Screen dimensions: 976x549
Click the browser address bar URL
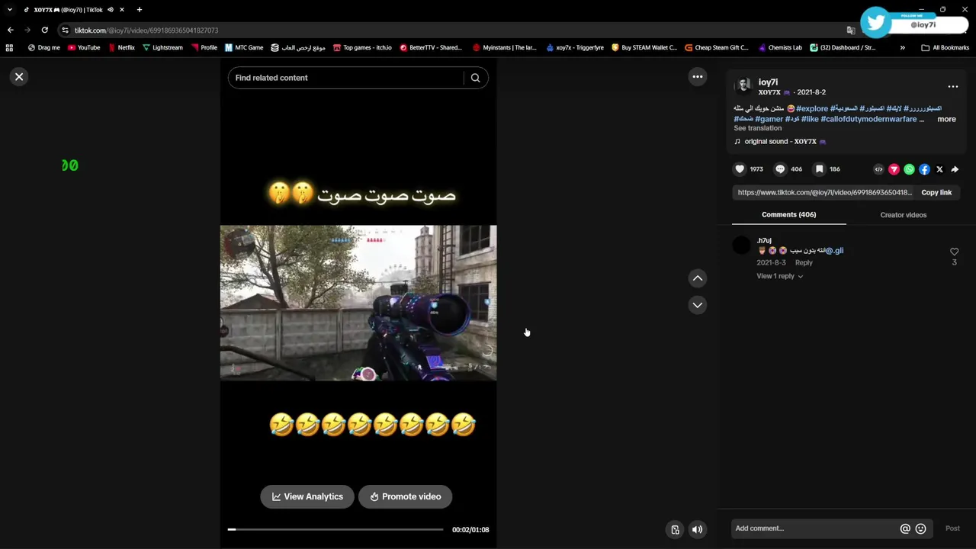coord(146,30)
